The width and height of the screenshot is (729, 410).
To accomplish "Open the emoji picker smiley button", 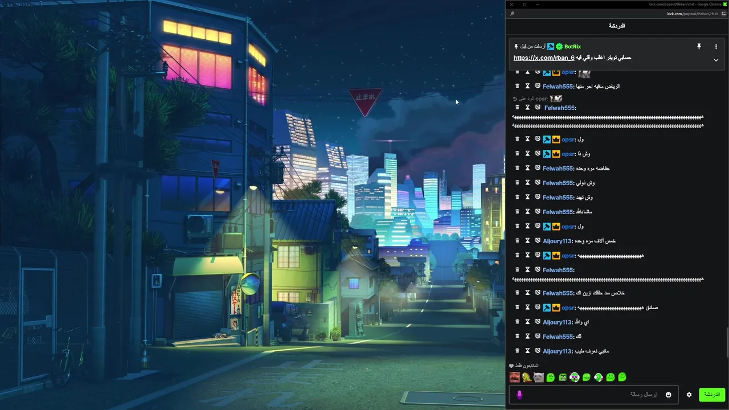I will 669,395.
